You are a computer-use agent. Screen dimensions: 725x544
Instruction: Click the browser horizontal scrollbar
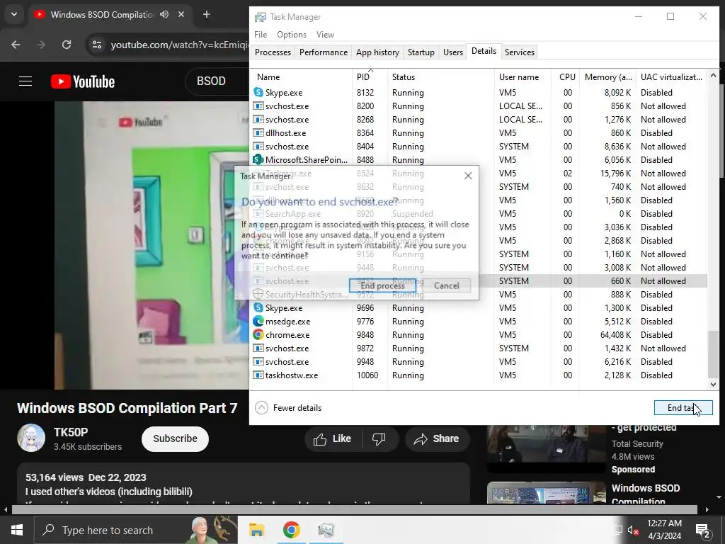pos(354,510)
